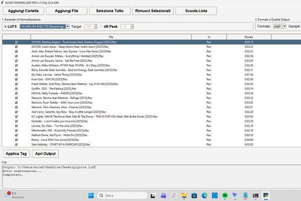
Task: Open the Notepad app on taskbar
Action: click(x=245, y=195)
